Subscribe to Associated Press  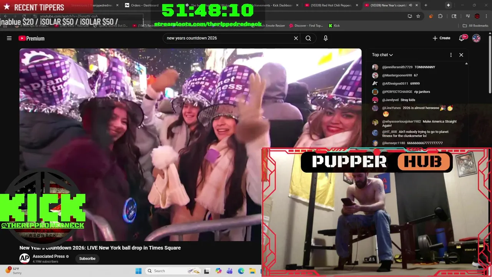[x=87, y=259]
